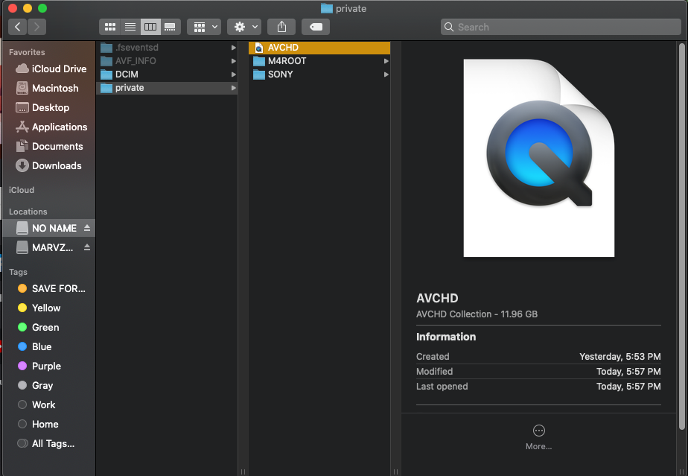
Task: Go back with the left arrow button
Action: (18, 27)
